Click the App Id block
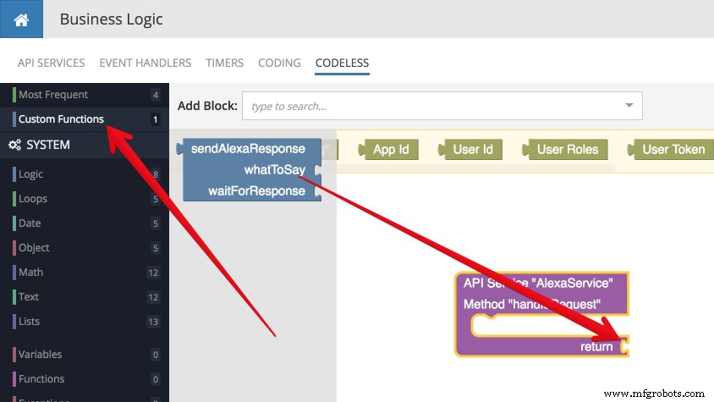714x402 pixels. point(390,150)
